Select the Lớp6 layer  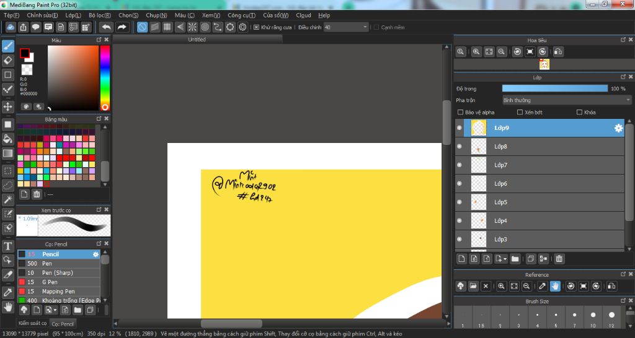(x=540, y=184)
